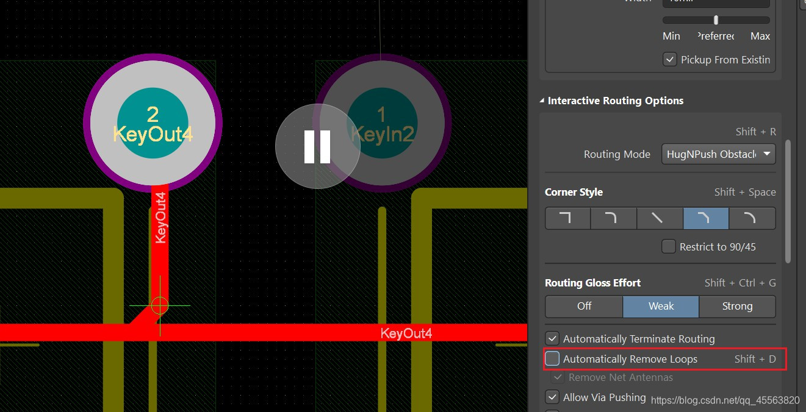Set Routing Gloss Effort to Off

[x=584, y=306]
